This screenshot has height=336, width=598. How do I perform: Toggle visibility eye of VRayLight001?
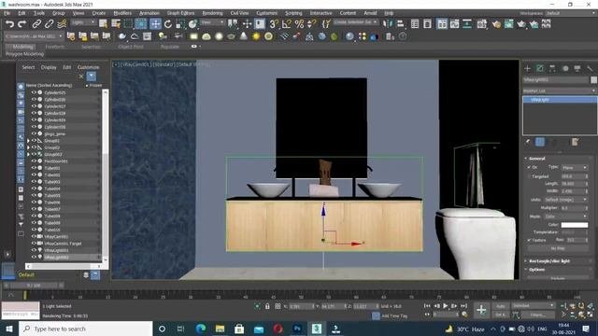(34, 250)
